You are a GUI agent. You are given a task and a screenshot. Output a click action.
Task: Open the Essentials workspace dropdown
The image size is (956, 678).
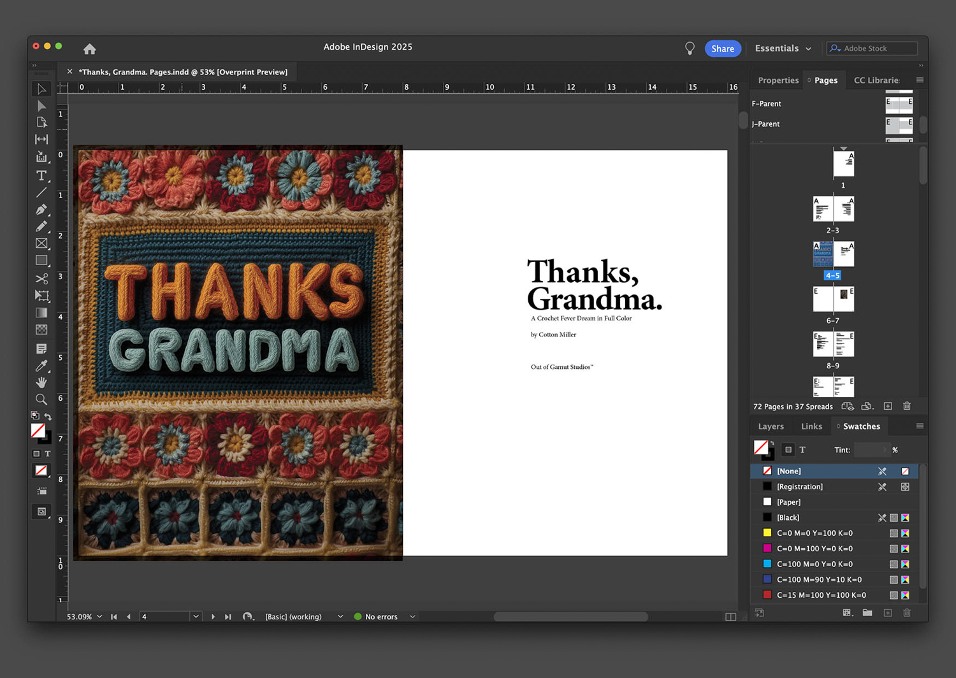(783, 48)
